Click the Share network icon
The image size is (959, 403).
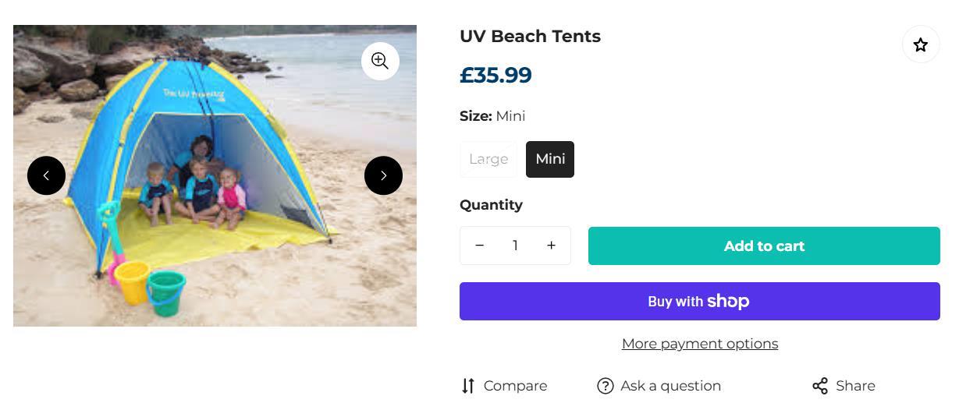coord(820,386)
